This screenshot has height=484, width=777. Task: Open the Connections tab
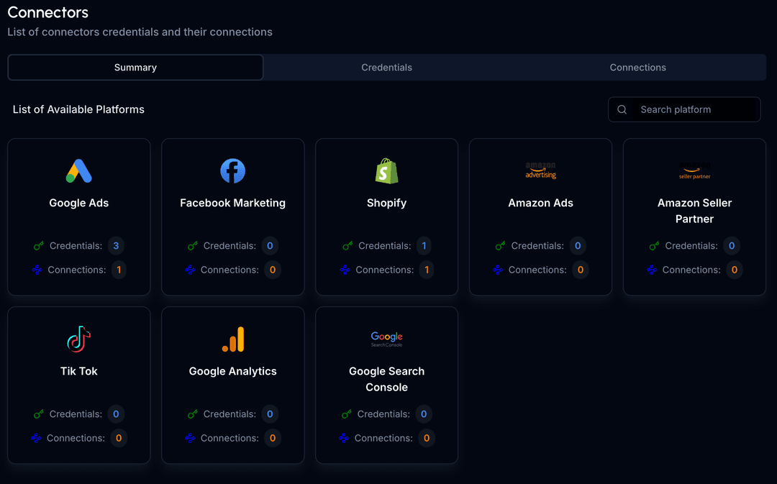coord(637,68)
